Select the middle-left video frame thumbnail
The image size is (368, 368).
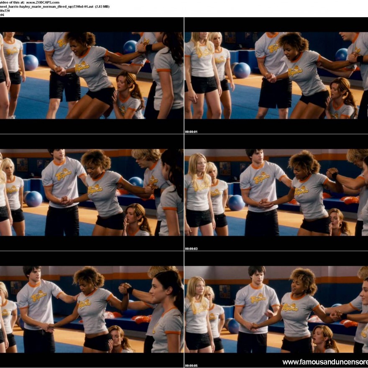tap(92, 192)
